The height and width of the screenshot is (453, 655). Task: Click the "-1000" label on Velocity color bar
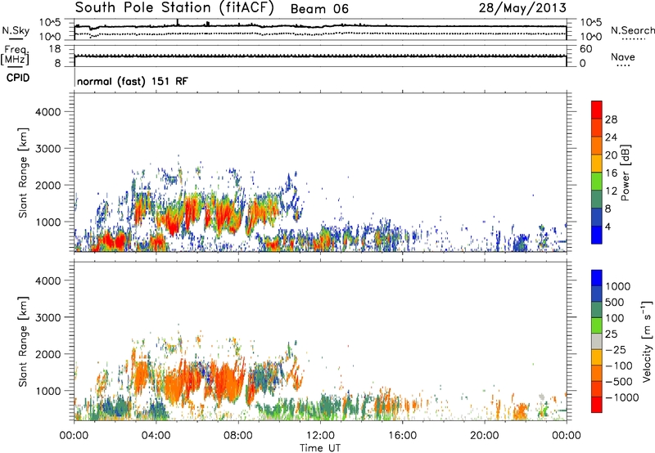point(622,397)
